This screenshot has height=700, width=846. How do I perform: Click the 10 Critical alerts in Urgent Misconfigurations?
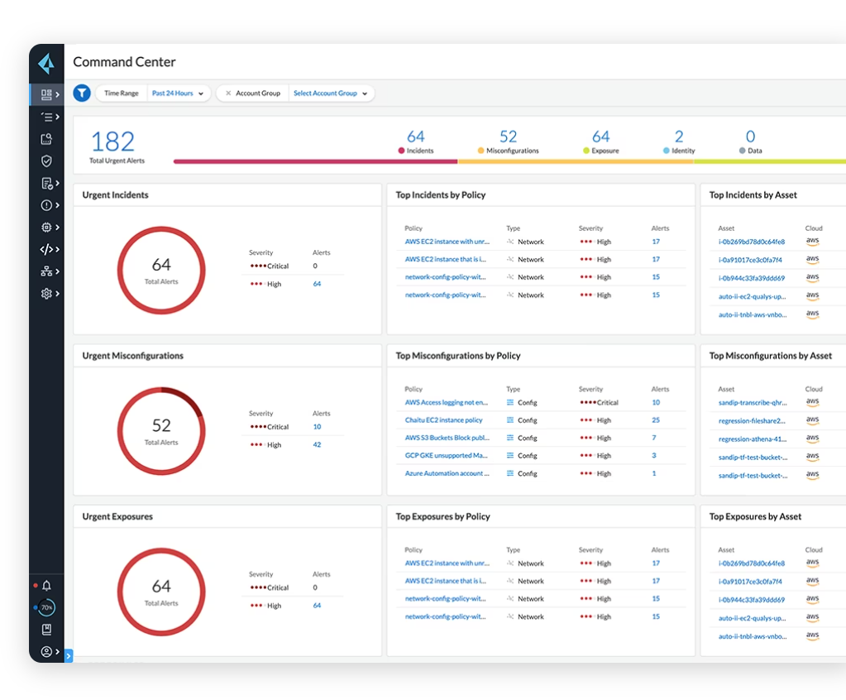[317, 427]
